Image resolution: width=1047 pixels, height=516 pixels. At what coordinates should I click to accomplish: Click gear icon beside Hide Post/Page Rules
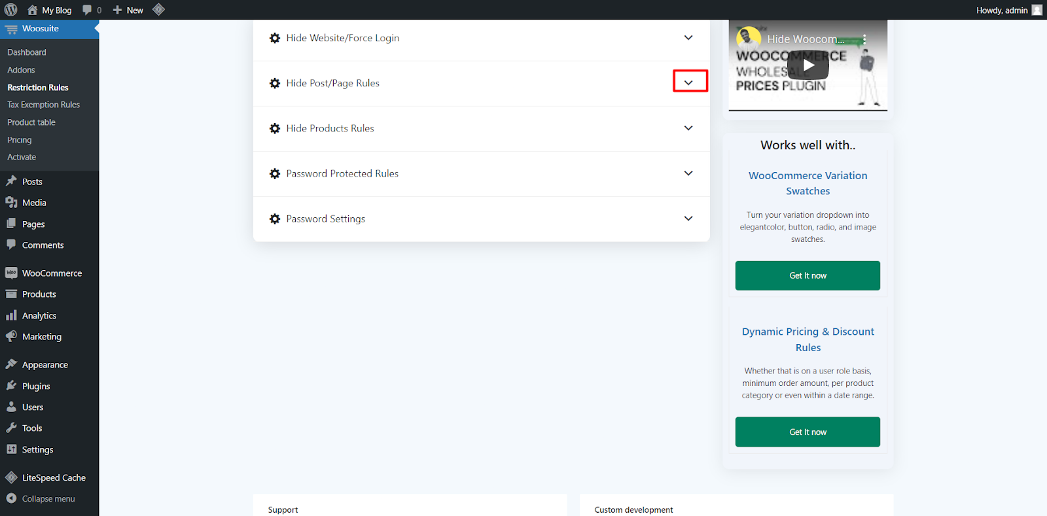tap(275, 83)
